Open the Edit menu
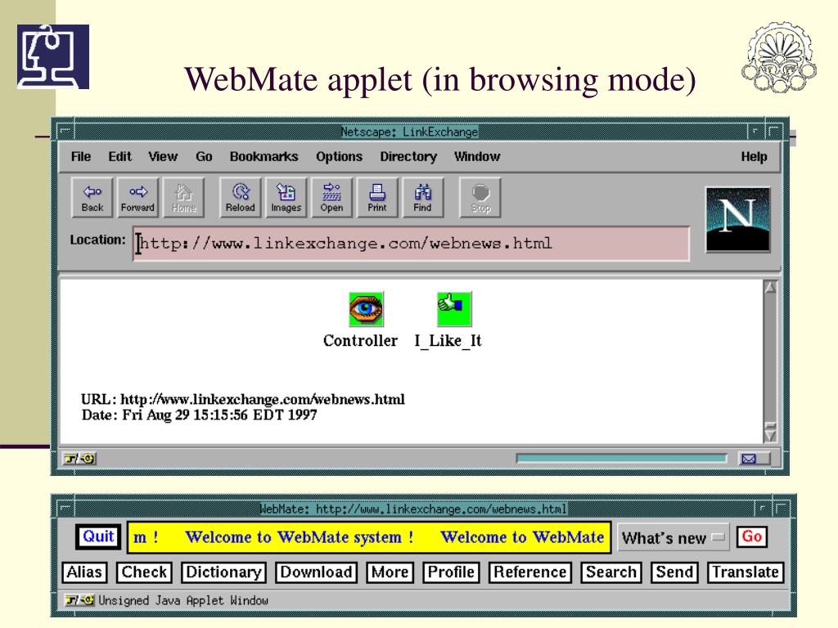 [119, 156]
